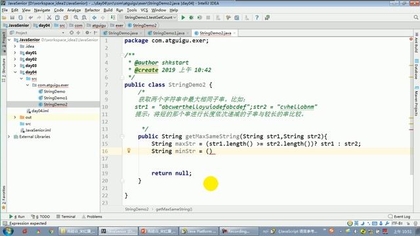Navigate forward with the right arrow icon
Screen dimensions: 420x236
[102, 18]
